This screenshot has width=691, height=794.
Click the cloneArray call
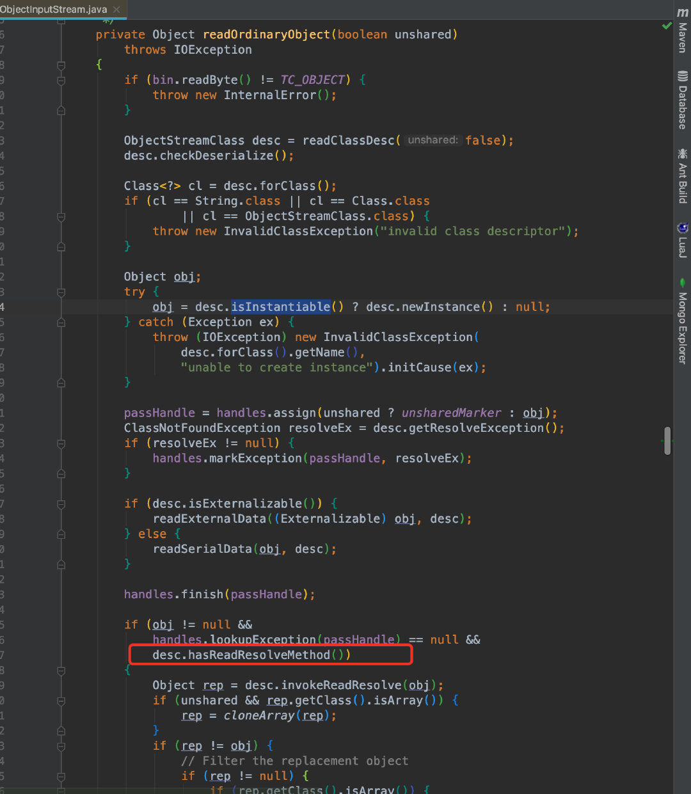pos(259,716)
